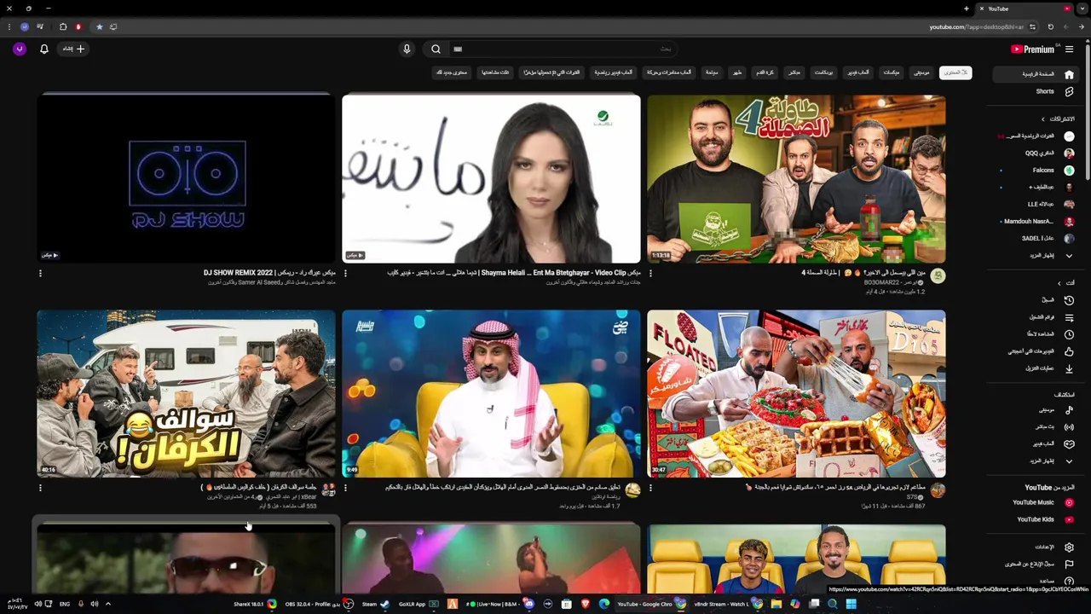Image resolution: width=1091 pixels, height=614 pixels.
Task: Open options menu for the yellow-armchair talk video
Action: [345, 489]
